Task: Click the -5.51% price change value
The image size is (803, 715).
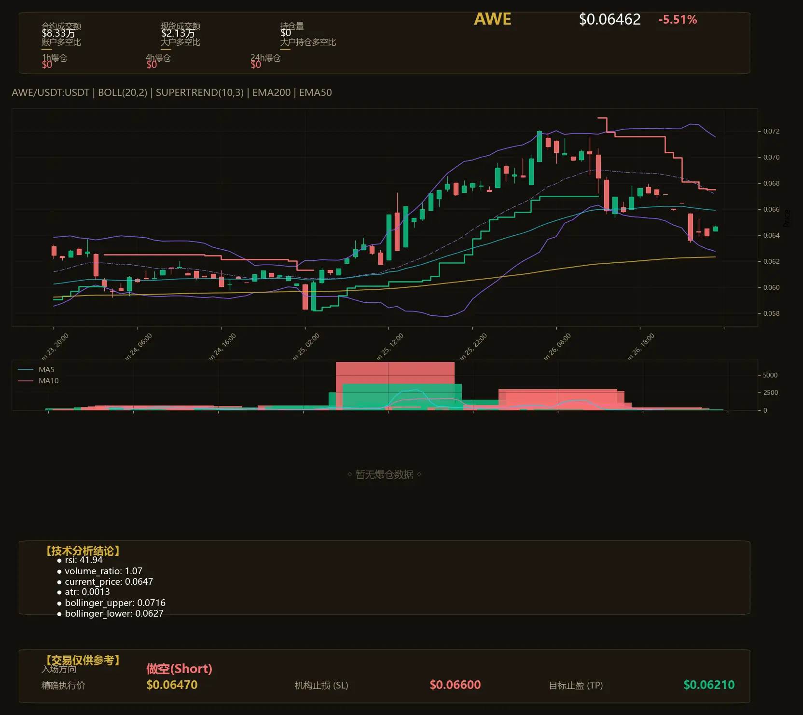Action: tap(678, 20)
